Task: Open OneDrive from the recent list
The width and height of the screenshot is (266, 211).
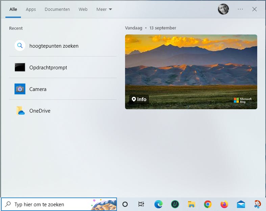Action: pos(63,111)
